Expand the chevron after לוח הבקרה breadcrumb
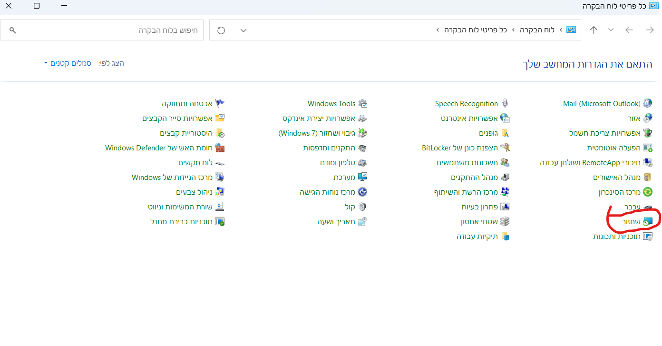 [x=513, y=30]
